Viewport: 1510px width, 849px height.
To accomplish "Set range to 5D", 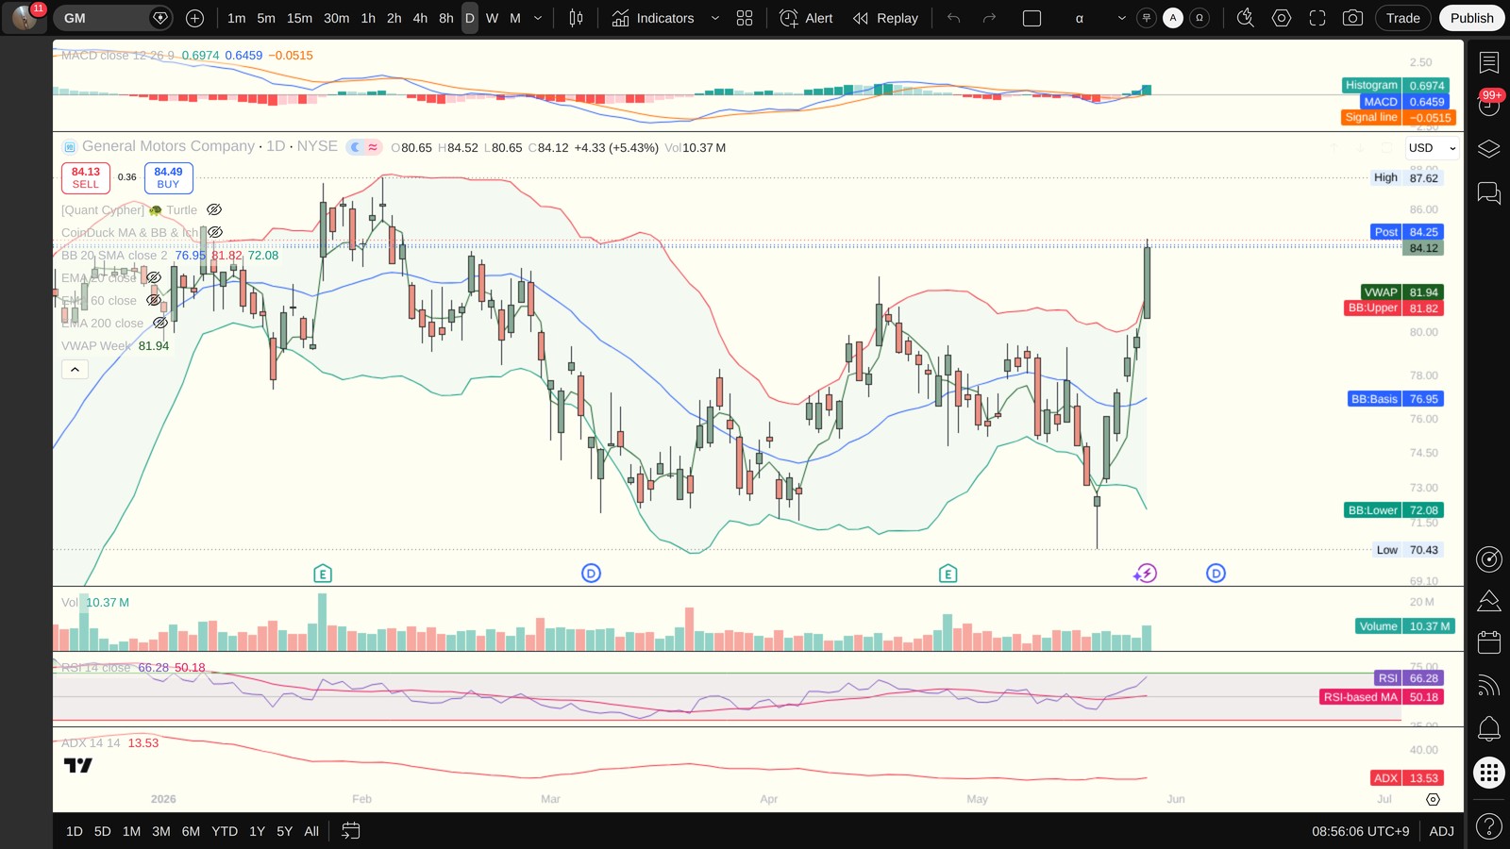I will pos(103,831).
